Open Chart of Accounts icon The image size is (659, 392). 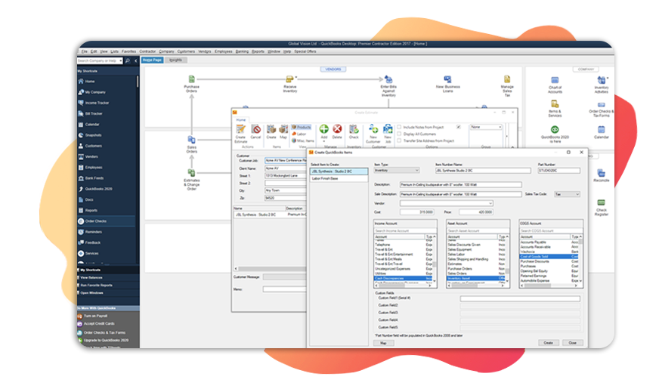tap(555, 80)
